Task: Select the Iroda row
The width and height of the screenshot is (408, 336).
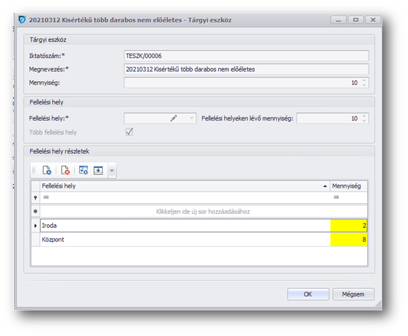Action: tap(183, 225)
